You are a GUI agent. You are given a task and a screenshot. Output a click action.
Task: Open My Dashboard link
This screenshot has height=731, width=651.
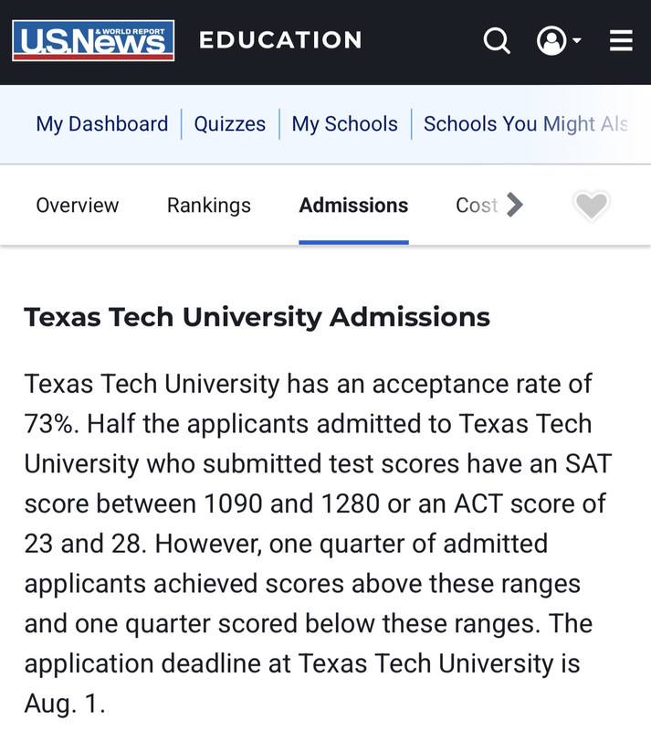101,124
